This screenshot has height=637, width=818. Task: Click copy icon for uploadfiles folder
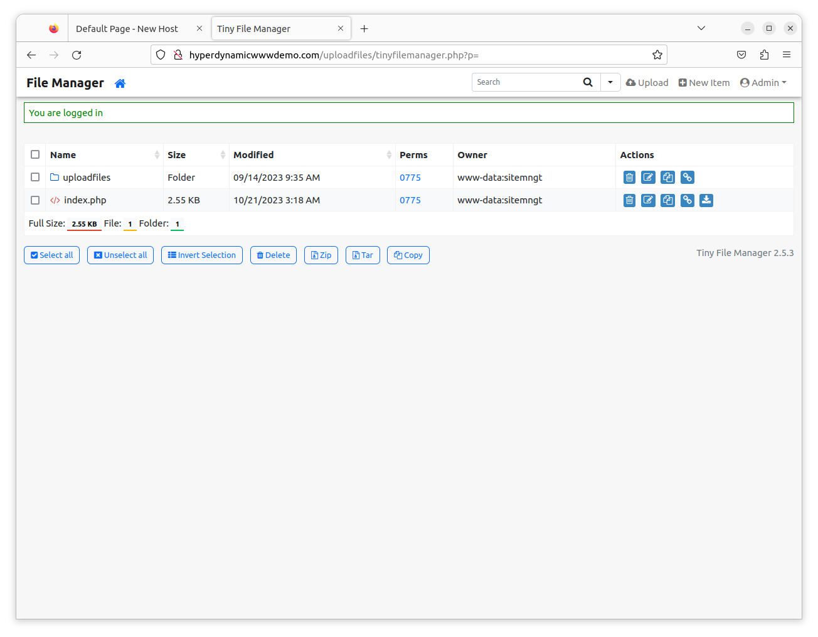coord(668,178)
